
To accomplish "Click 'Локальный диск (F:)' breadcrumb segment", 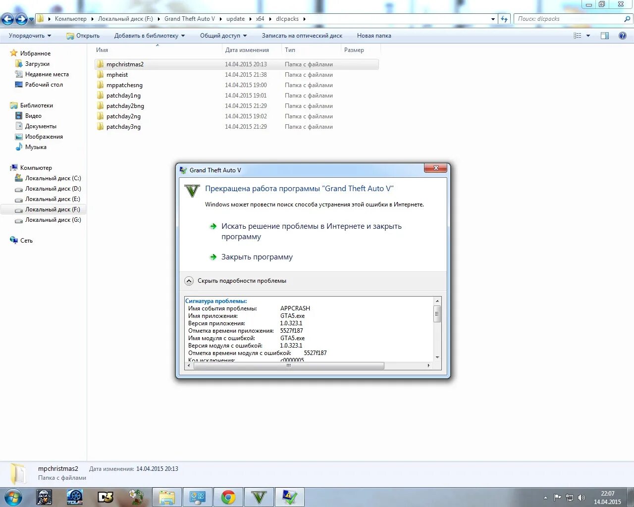I will pos(125,19).
